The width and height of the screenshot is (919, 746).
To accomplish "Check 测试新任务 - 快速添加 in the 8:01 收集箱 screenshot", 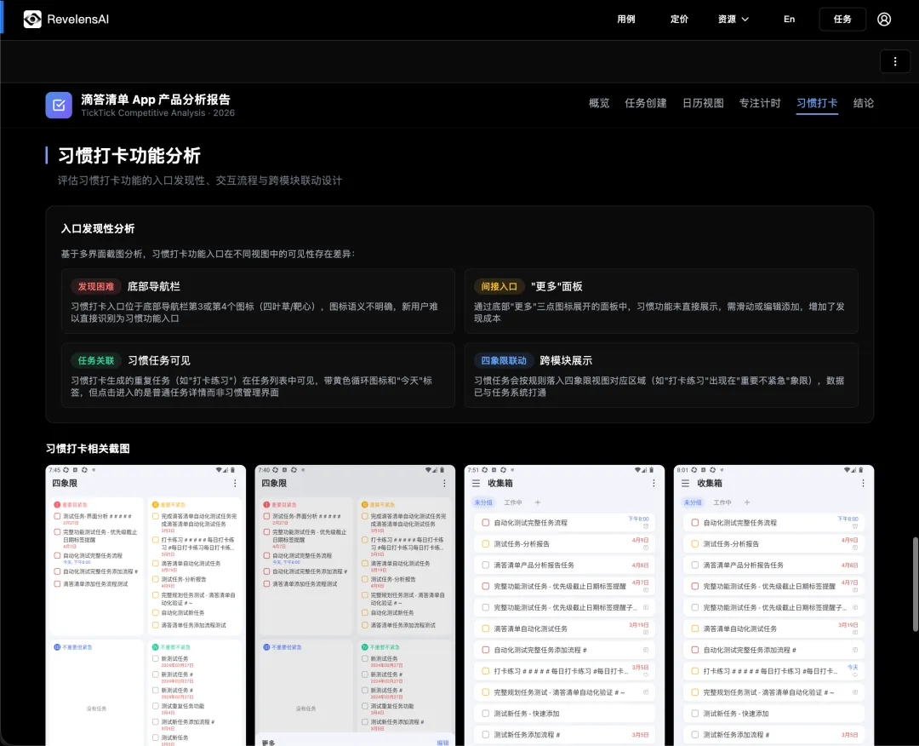I will click(x=694, y=714).
